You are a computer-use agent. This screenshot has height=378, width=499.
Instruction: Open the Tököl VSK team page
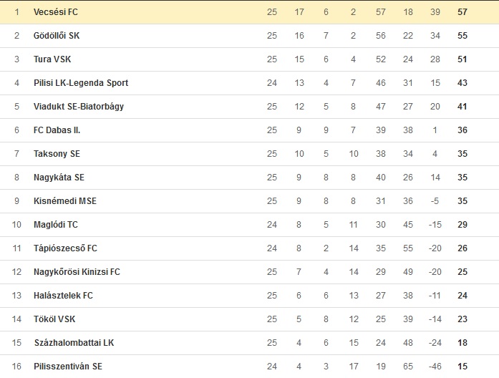(x=54, y=319)
